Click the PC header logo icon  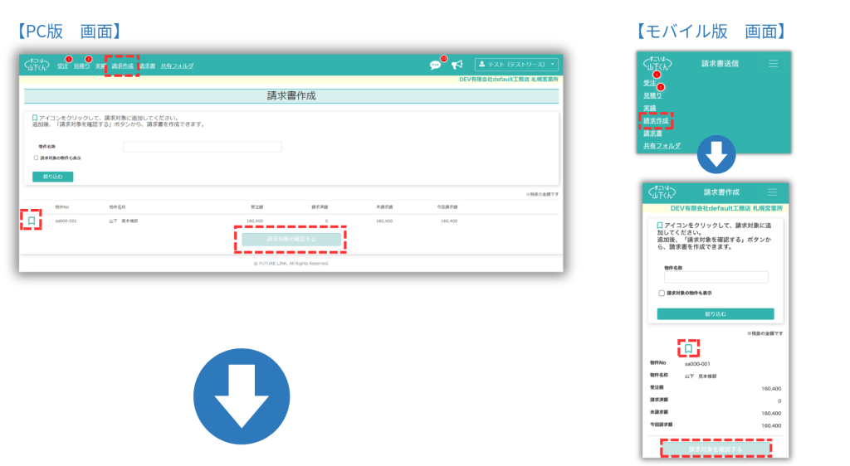pyautogui.click(x=38, y=65)
